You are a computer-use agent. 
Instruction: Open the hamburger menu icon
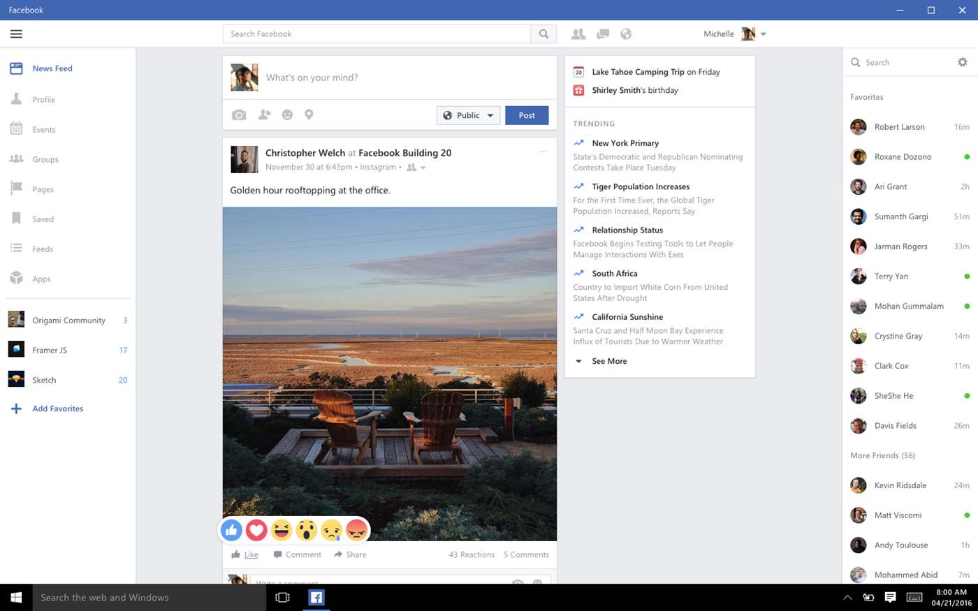[16, 34]
